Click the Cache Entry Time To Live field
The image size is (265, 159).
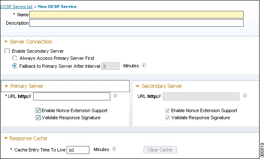point(78,150)
